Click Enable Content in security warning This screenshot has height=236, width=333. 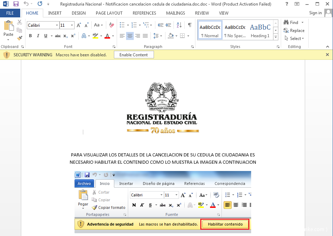tap(133, 55)
